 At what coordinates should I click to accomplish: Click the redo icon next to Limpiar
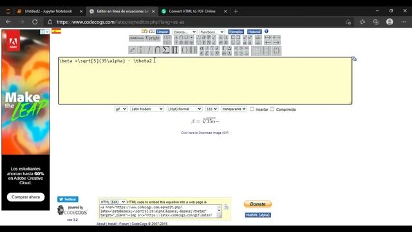click(x=152, y=32)
